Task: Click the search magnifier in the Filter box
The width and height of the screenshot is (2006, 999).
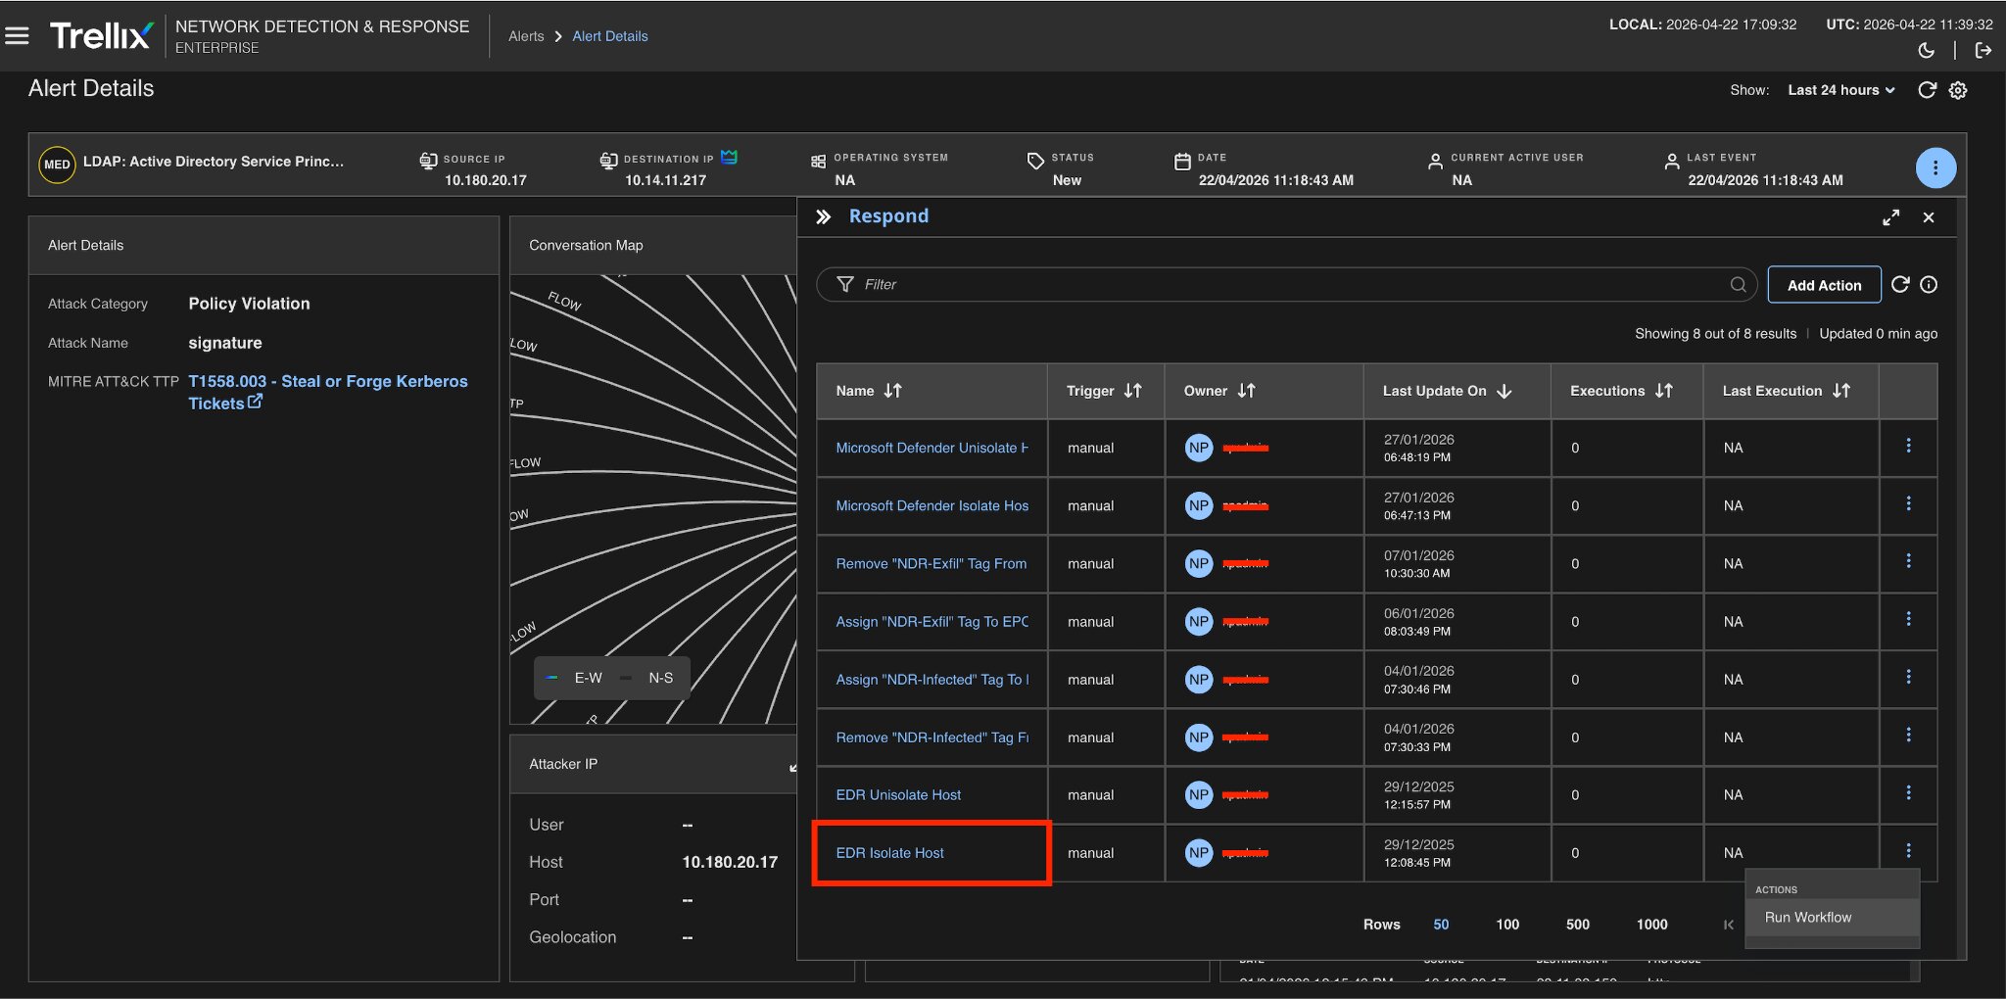Action: [x=1738, y=284]
